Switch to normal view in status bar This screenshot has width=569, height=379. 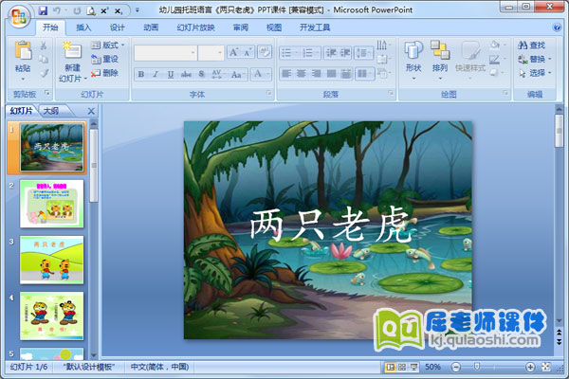click(390, 367)
